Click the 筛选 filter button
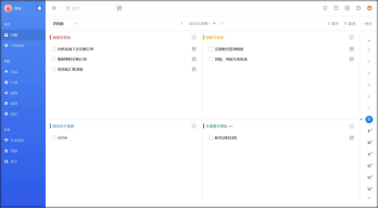This screenshot has height=208, width=378. (350, 24)
